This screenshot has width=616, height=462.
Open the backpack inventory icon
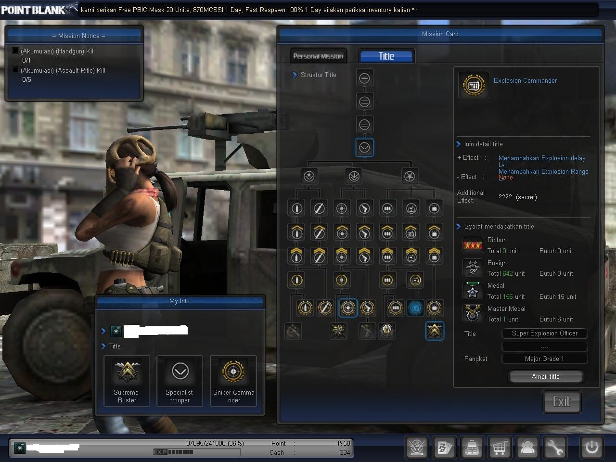point(472,448)
